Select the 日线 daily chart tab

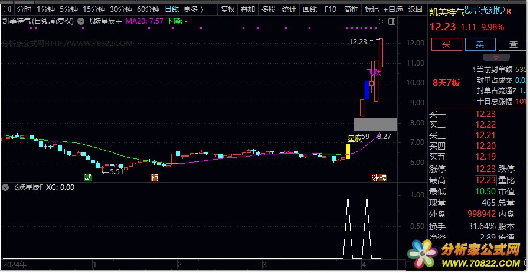172,9
